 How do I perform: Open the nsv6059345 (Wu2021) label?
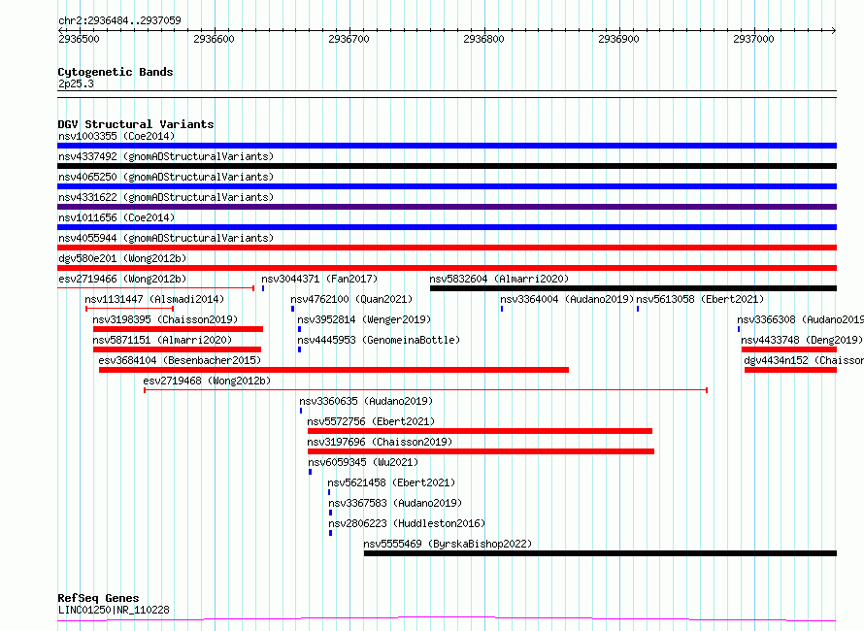pos(363,462)
